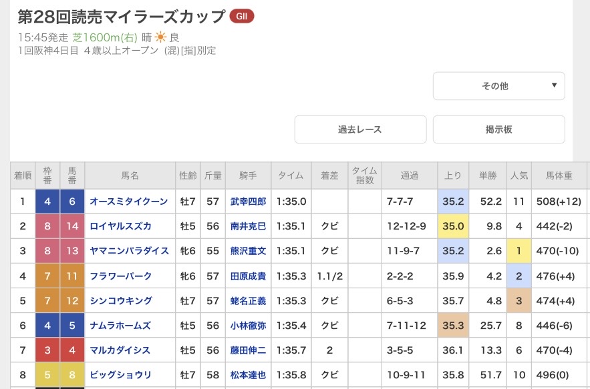This screenshot has height=389, width=590.
Task: Open jockey 藤田伸二 profile
Action: pos(248,350)
